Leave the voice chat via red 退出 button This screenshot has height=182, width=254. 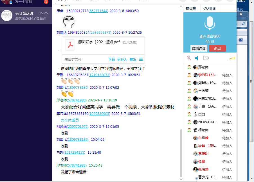217,48
